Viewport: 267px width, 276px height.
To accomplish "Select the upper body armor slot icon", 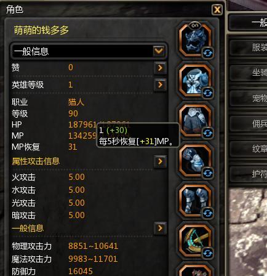I will coord(195,81).
